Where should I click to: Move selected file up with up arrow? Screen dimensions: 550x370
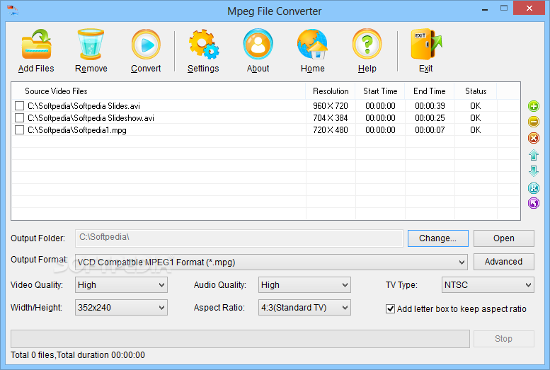tap(534, 155)
